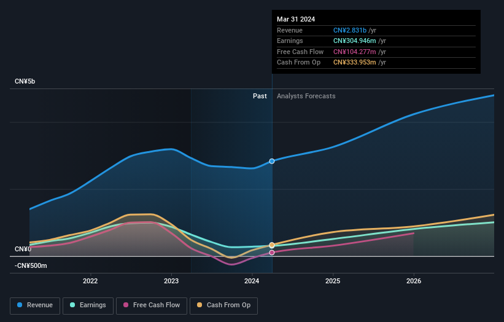Click the -CN¥500m y-axis label
The height and width of the screenshot is (322, 504).
31,265
